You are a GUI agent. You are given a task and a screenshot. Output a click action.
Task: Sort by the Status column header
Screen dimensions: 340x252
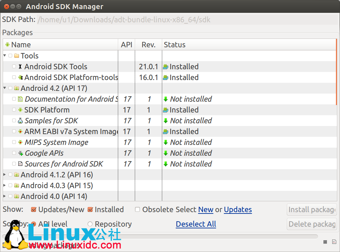[x=174, y=45]
